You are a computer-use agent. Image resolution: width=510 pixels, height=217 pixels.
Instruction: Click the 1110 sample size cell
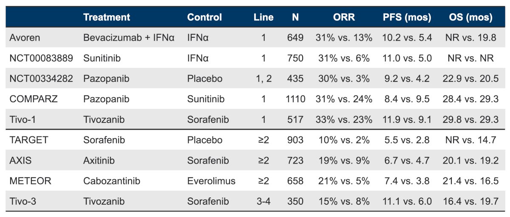(x=295, y=99)
